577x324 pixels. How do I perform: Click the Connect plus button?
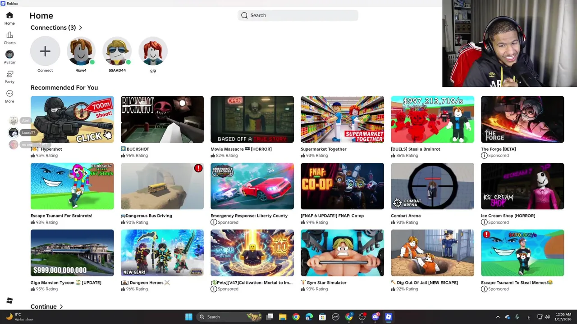point(45,51)
